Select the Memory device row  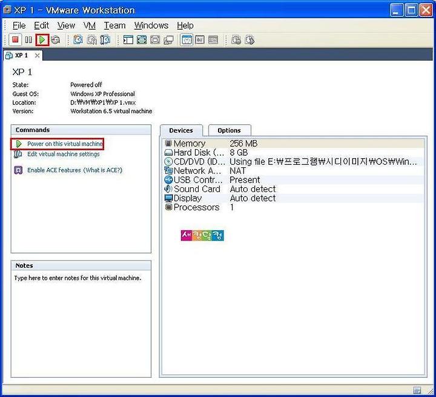click(x=294, y=144)
